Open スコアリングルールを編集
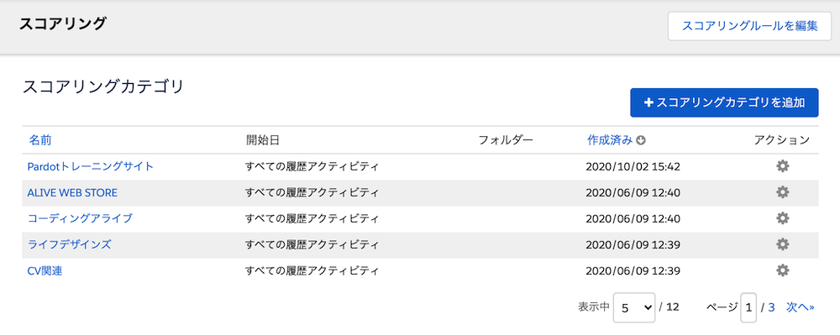The height and width of the screenshot is (335, 840). [x=749, y=26]
